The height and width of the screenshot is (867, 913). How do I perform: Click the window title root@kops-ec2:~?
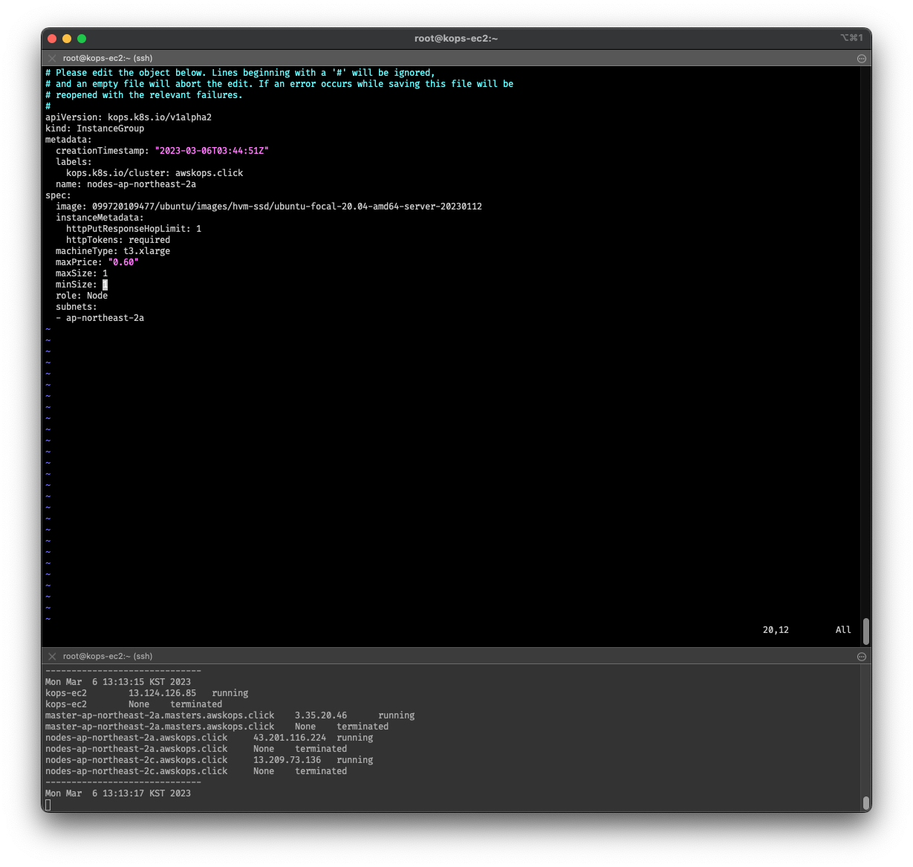[456, 39]
